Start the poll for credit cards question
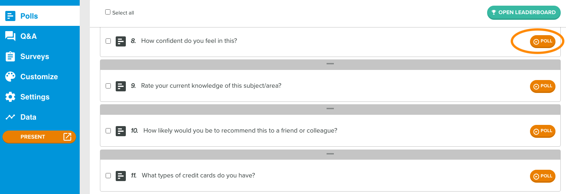Viewport: 566px width, 194px height. pos(543,176)
